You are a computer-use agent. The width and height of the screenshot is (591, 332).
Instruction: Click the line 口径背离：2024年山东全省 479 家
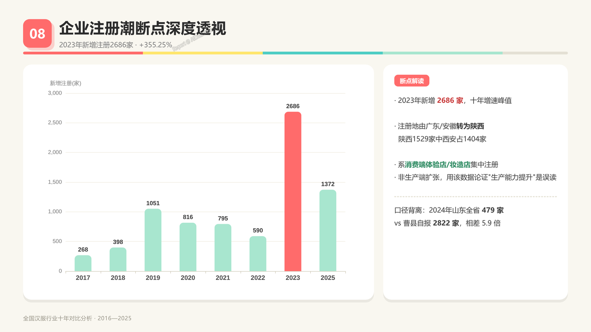point(449,210)
